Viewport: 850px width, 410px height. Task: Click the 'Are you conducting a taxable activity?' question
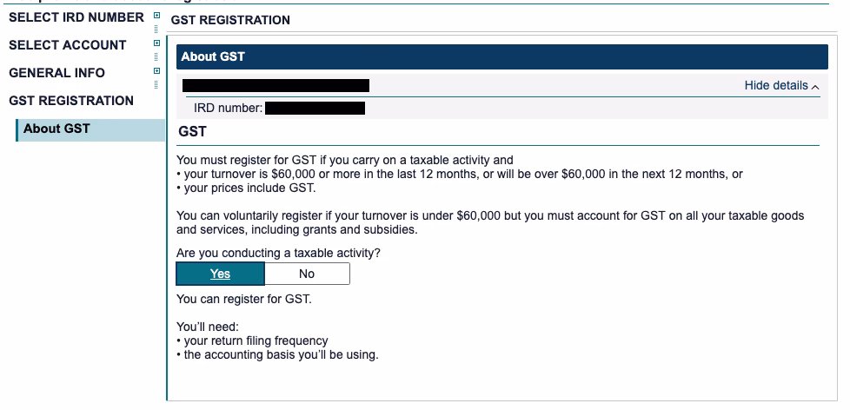tap(278, 253)
